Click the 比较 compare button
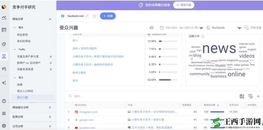Image resolution: width=263 pixels, height=130 pixels. pos(108,16)
